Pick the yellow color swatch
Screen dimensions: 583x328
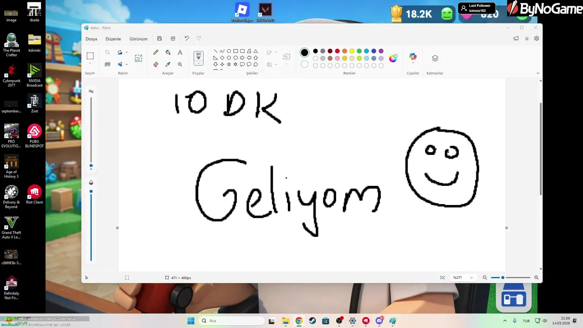pyautogui.click(x=352, y=51)
